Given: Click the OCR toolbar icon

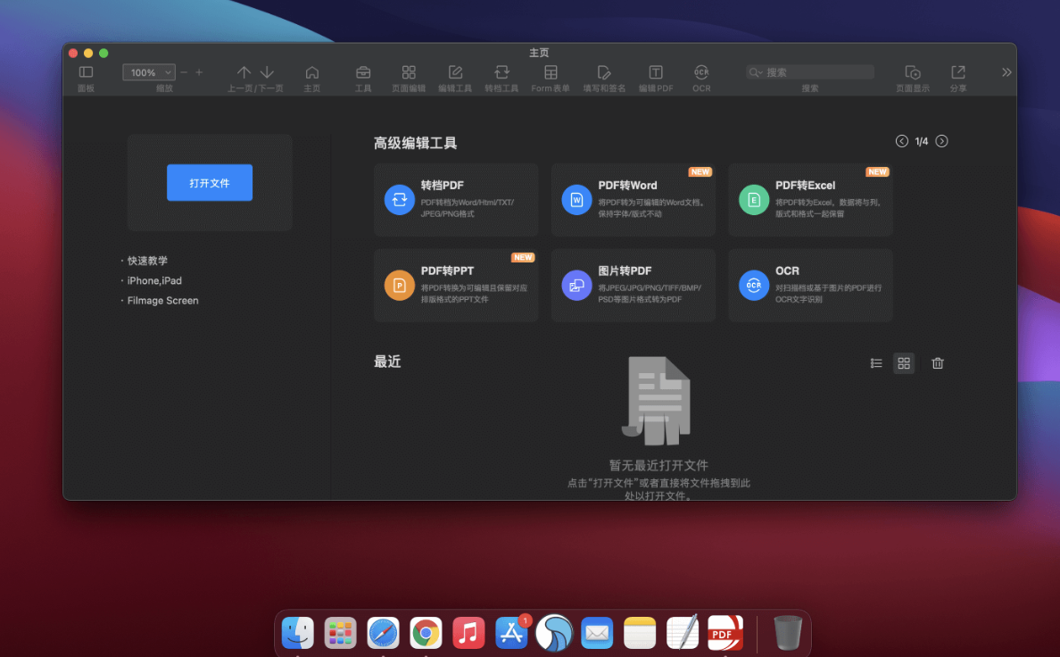Looking at the screenshot, I should 701,73.
